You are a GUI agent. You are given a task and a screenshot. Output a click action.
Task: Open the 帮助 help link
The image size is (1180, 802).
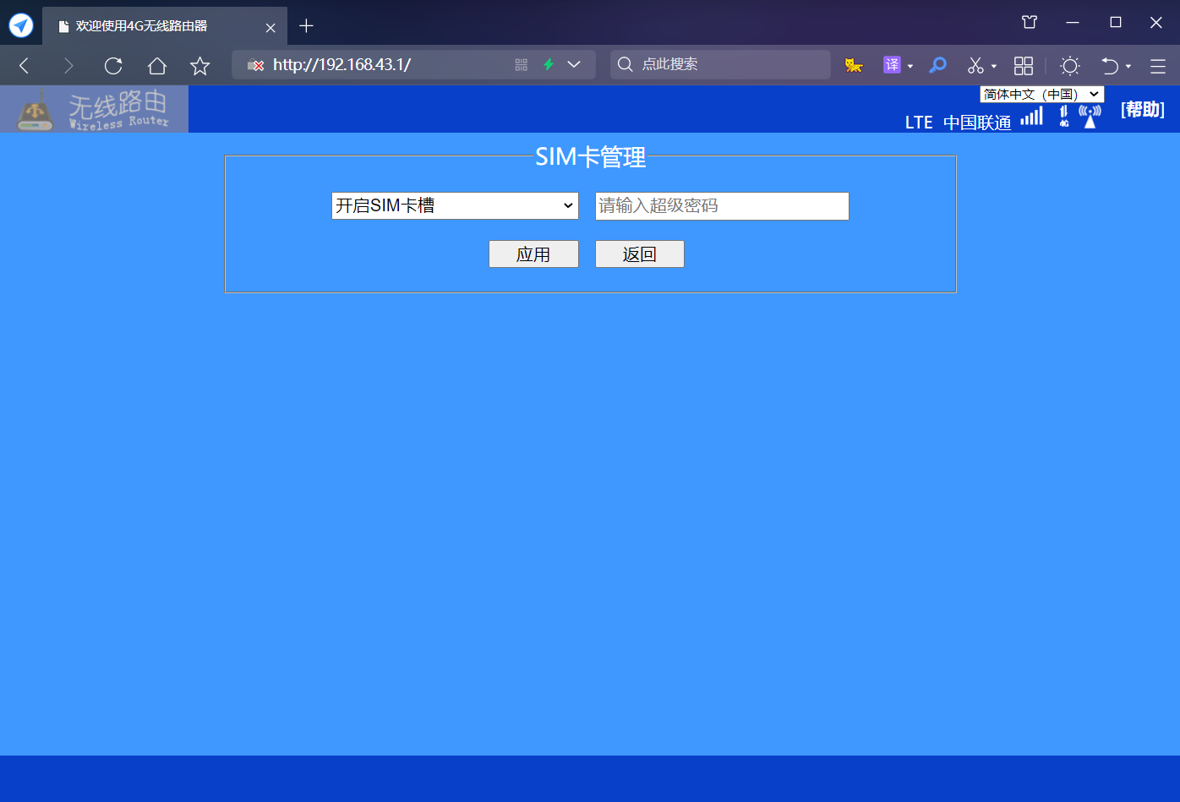[x=1143, y=110]
